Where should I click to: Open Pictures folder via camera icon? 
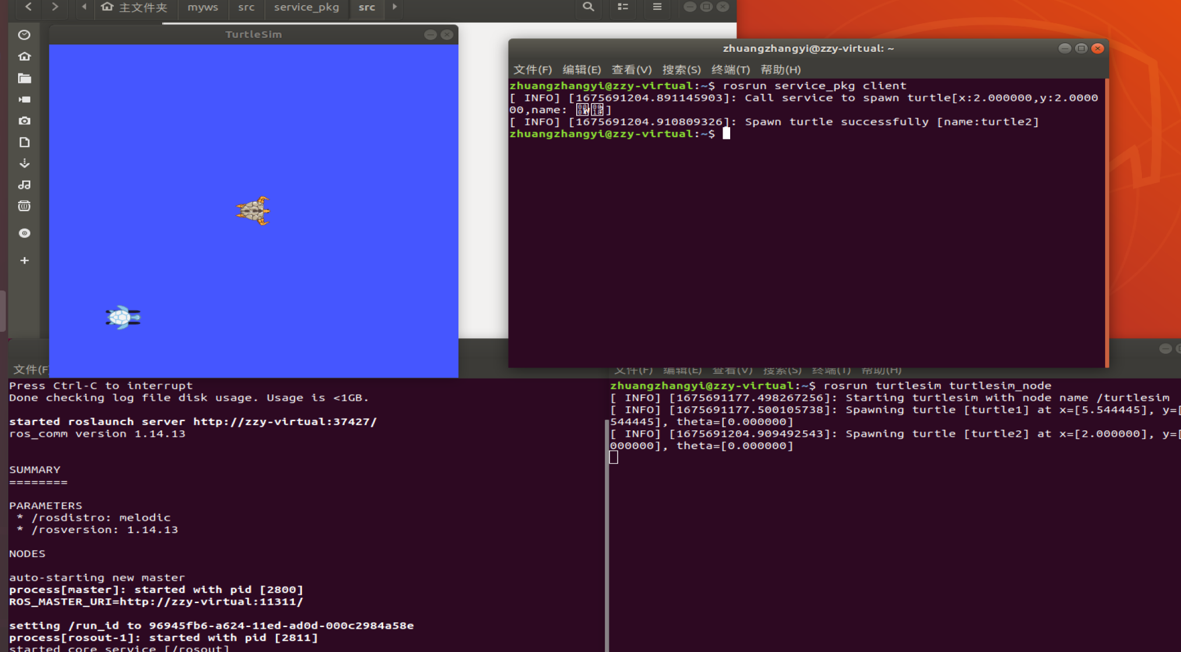(24, 121)
